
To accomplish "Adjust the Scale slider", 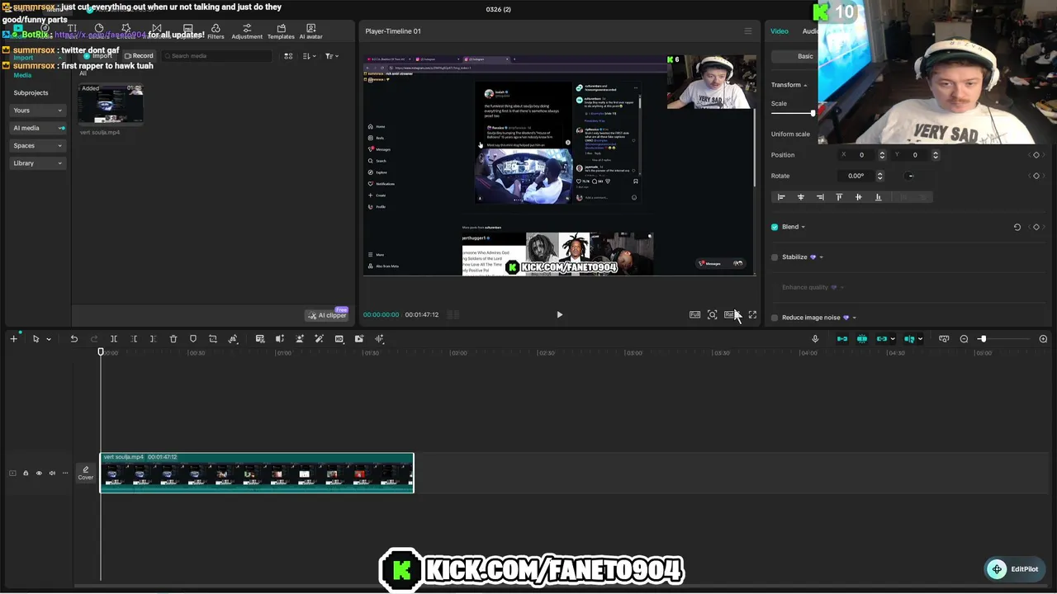I will [813, 113].
